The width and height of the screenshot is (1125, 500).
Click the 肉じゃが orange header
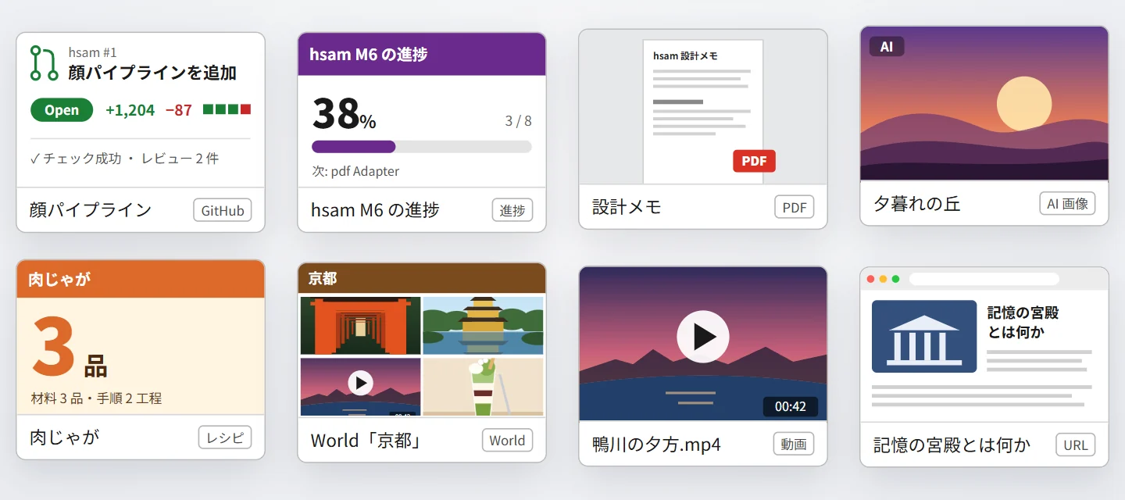click(x=141, y=279)
